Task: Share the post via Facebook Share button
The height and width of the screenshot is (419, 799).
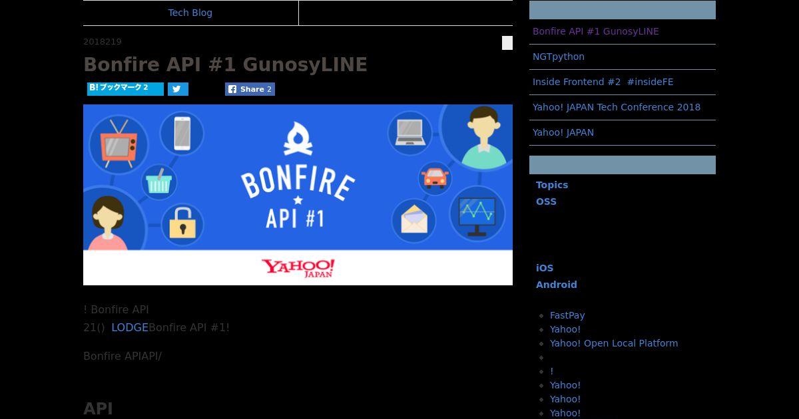Action: click(x=250, y=89)
